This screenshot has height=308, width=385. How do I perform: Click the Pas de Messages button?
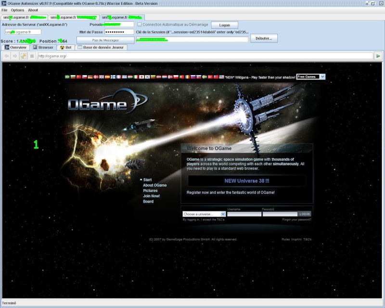tap(105, 40)
